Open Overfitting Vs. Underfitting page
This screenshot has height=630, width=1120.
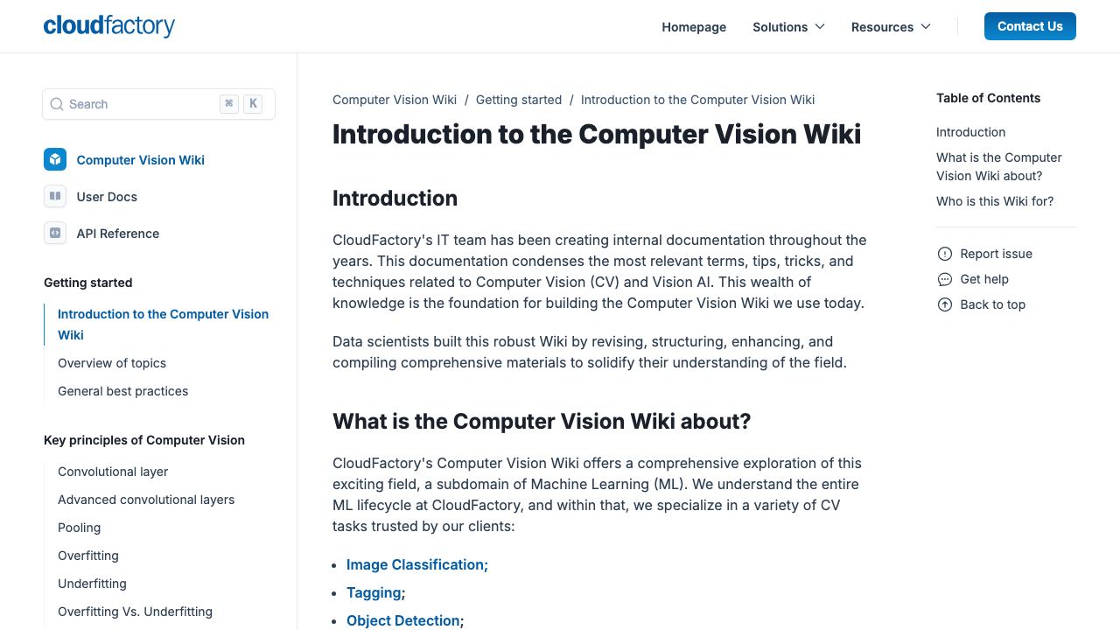pos(135,612)
